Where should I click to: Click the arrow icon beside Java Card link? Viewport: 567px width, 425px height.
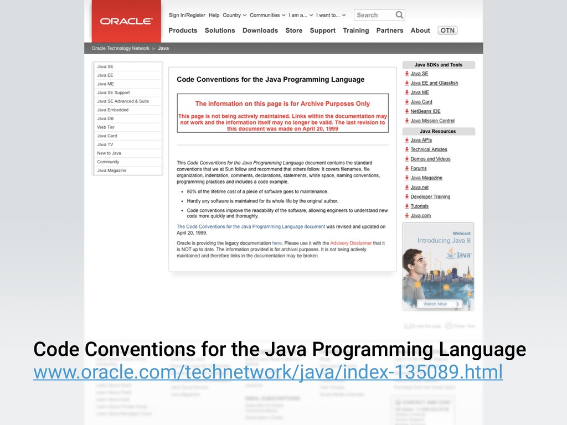click(x=407, y=102)
